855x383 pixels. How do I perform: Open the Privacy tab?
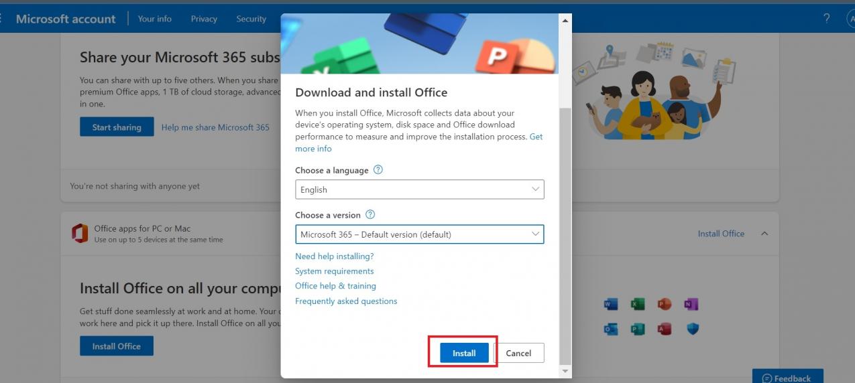[204, 19]
